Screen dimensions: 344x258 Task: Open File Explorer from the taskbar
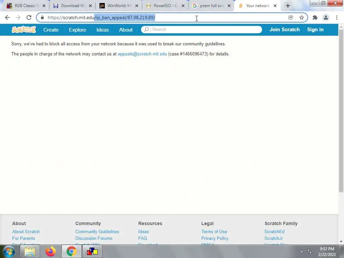pyautogui.click(x=30, y=251)
